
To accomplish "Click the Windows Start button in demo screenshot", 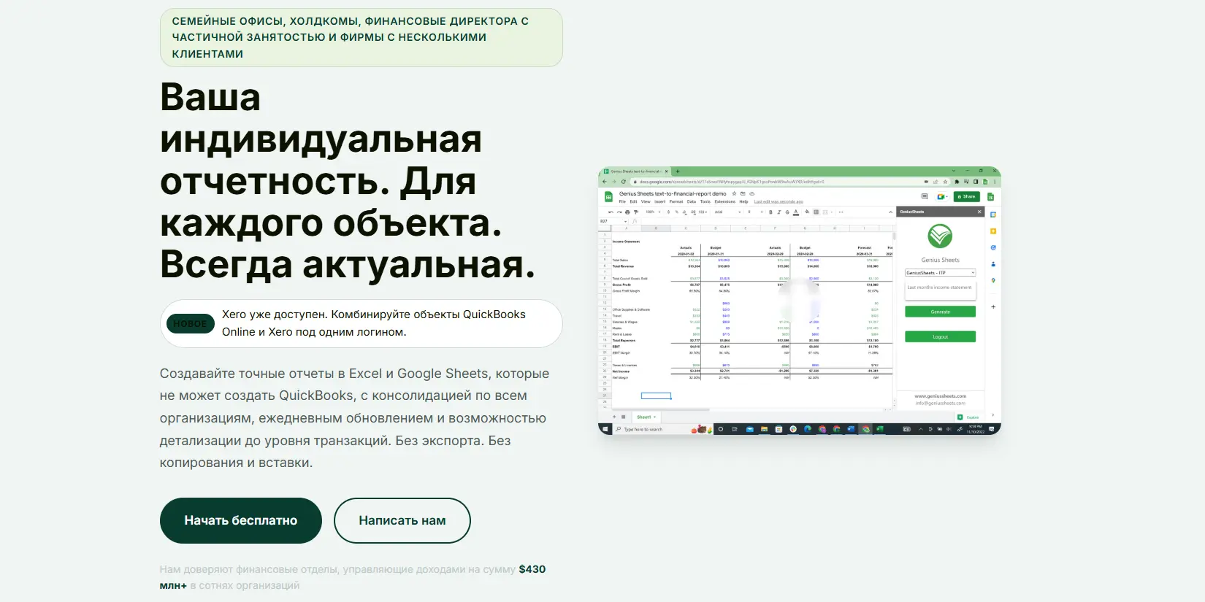I will [605, 429].
